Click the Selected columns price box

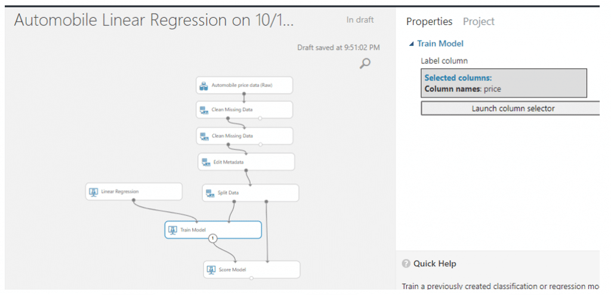(504, 83)
